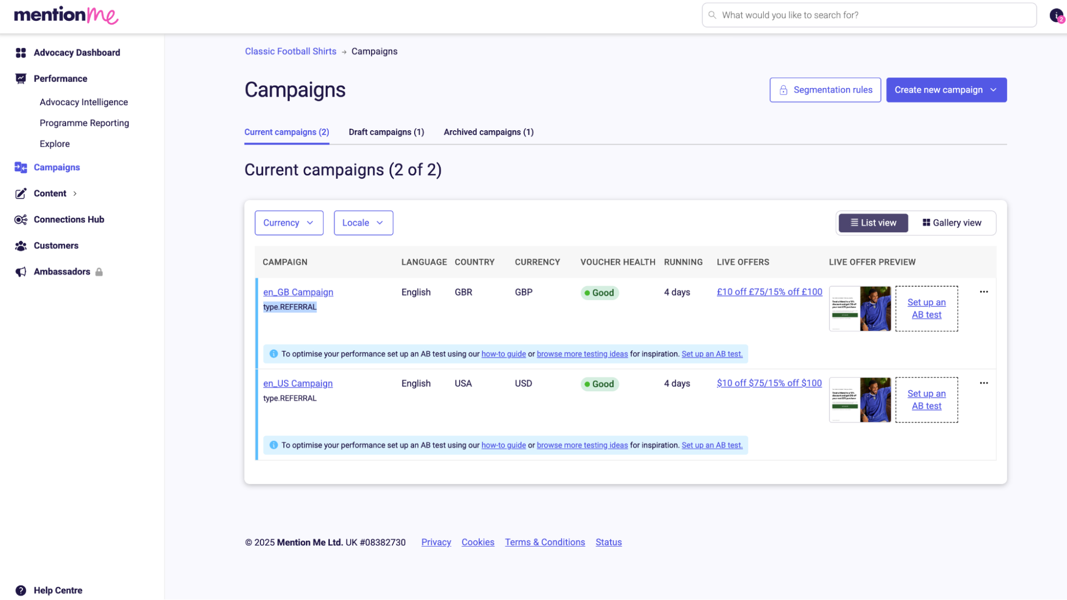Open the en_US Campaign link
The height and width of the screenshot is (600, 1067).
click(x=298, y=383)
